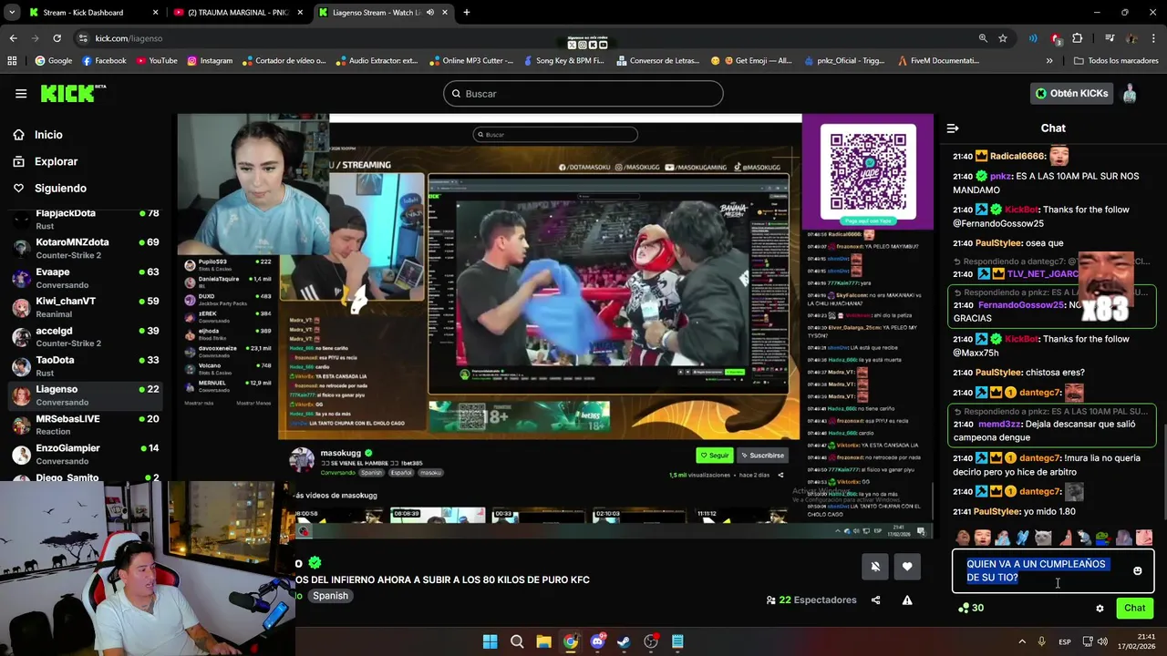The image size is (1167, 656).
Task: Open the FlapjackDota channel
Action: (84, 218)
